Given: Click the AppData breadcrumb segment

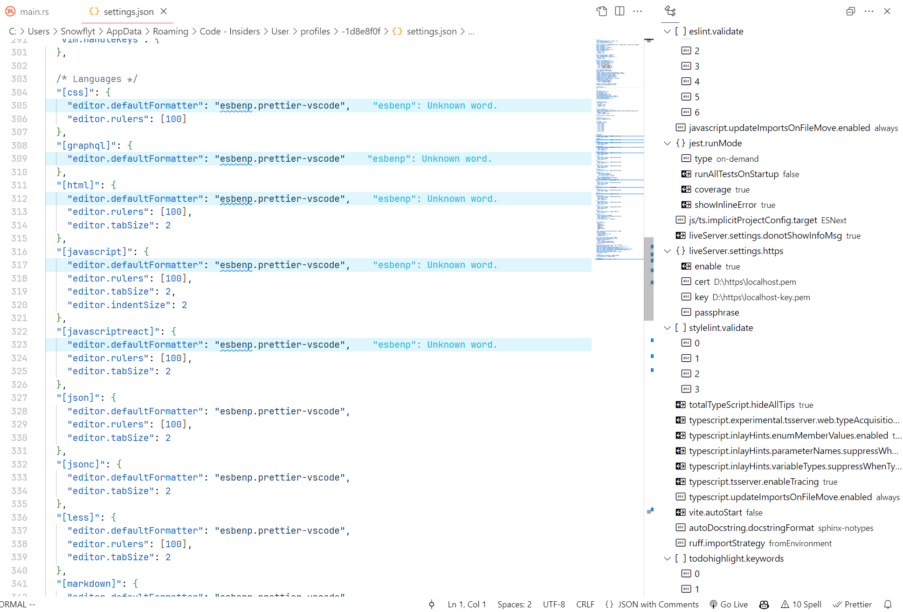Looking at the screenshot, I should point(124,31).
